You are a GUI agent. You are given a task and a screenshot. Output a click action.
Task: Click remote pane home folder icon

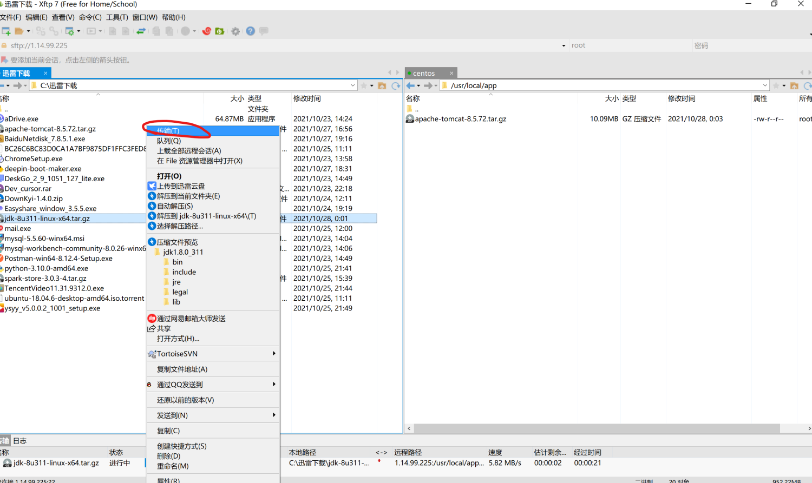[794, 85]
